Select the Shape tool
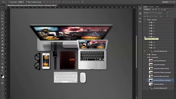Image resolution: width=176 pixels, height=99 pixels. pyautogui.click(x=2, y=64)
